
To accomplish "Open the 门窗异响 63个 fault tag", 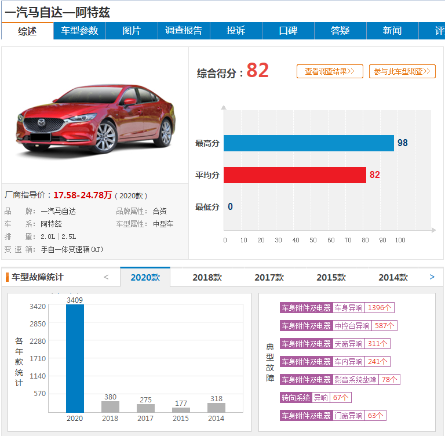I will coord(333,416).
